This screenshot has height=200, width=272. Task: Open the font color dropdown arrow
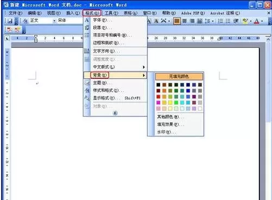[262, 21]
